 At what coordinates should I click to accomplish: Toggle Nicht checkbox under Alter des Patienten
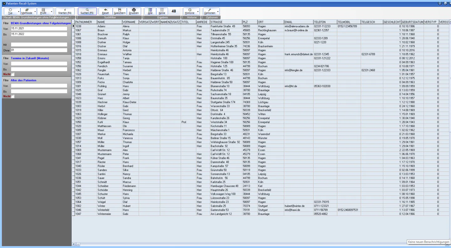coord(13,96)
